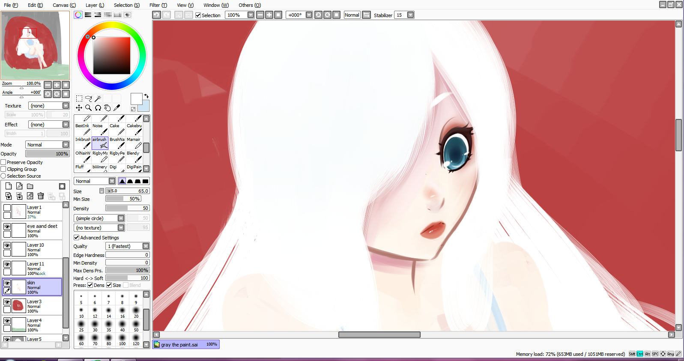Create a new layer folder
The image size is (684, 361).
(30, 186)
